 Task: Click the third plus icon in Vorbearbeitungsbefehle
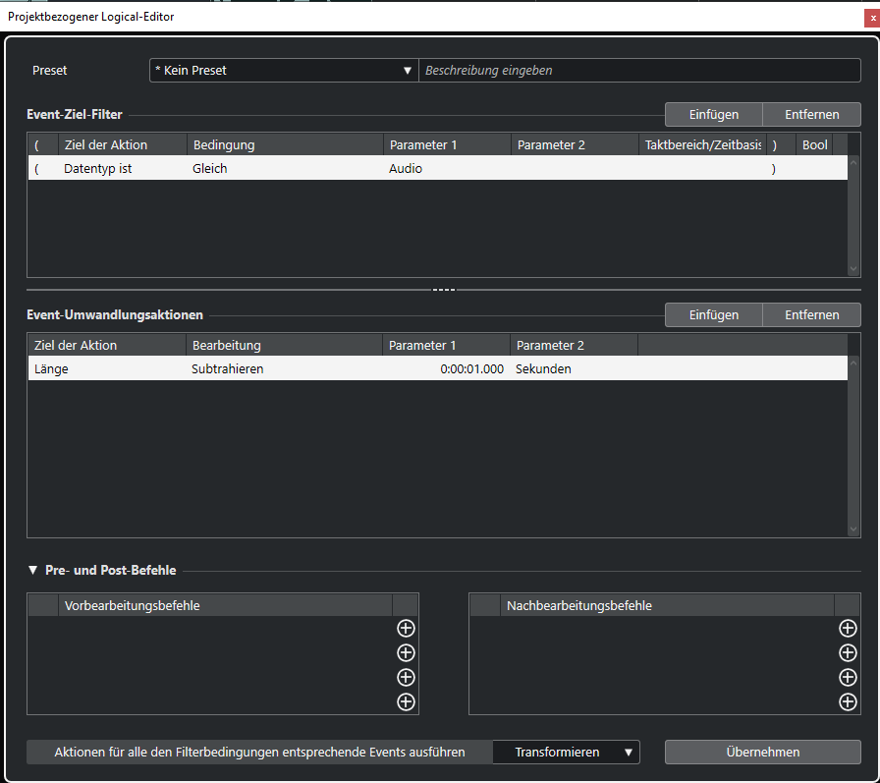click(406, 678)
